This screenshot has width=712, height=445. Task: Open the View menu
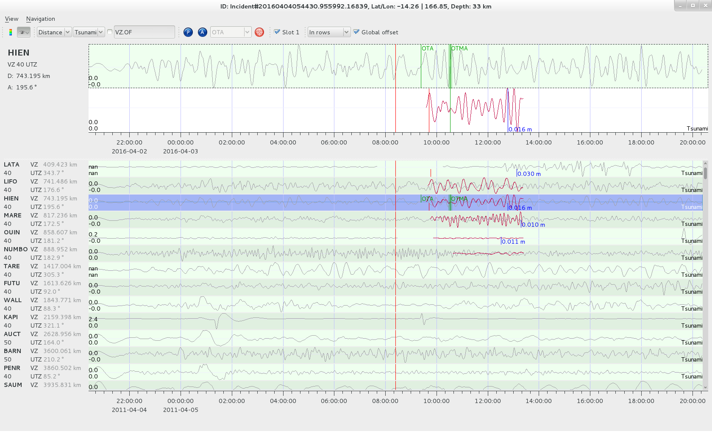(x=11, y=19)
